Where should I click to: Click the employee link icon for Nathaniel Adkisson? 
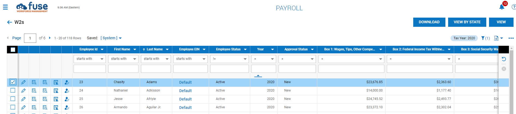67,91
